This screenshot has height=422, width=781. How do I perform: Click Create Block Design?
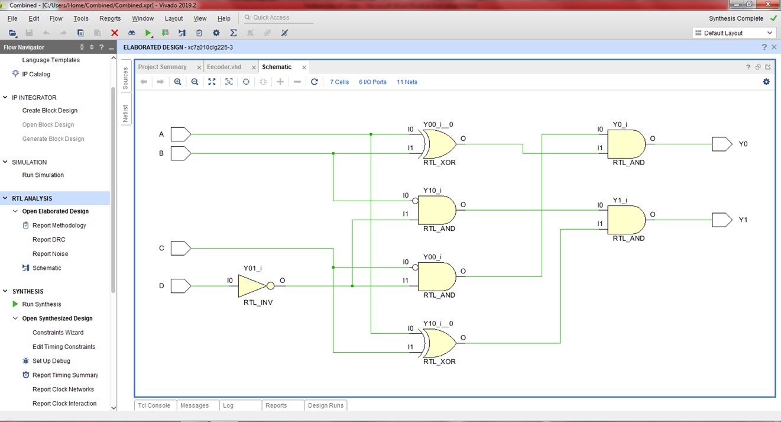pyautogui.click(x=50, y=111)
